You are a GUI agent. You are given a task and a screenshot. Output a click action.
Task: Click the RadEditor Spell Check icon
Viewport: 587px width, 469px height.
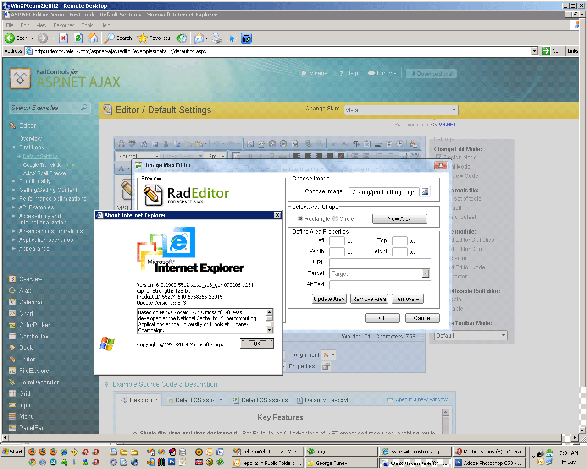pos(133,144)
